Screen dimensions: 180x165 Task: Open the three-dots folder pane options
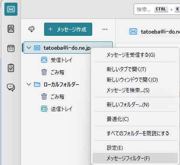coord(105,29)
